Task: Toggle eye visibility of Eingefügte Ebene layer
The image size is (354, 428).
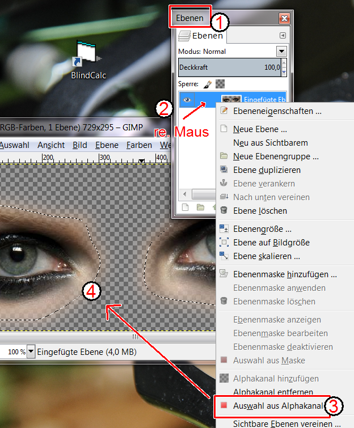Action: 187,100
